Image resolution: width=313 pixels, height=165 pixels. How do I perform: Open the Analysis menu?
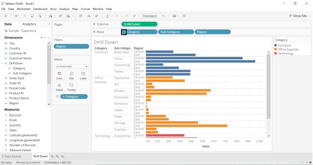(64, 9)
